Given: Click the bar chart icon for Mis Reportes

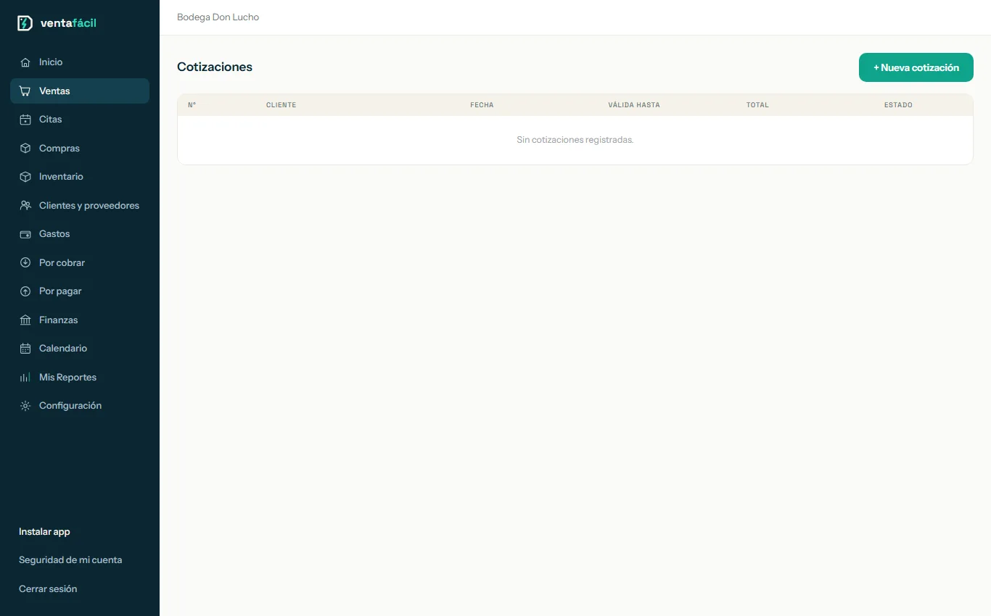Looking at the screenshot, I should (25, 378).
